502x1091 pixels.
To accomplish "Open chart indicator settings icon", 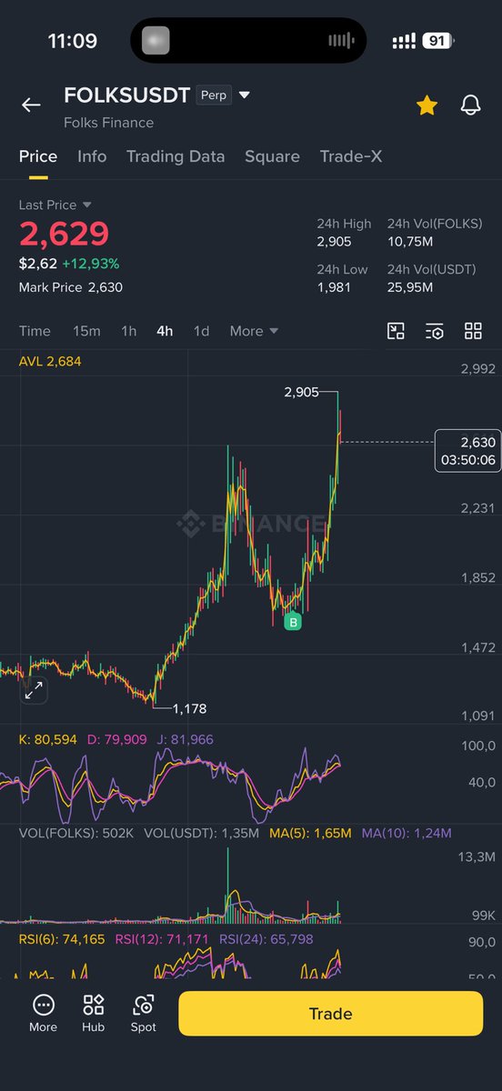I will click(435, 331).
